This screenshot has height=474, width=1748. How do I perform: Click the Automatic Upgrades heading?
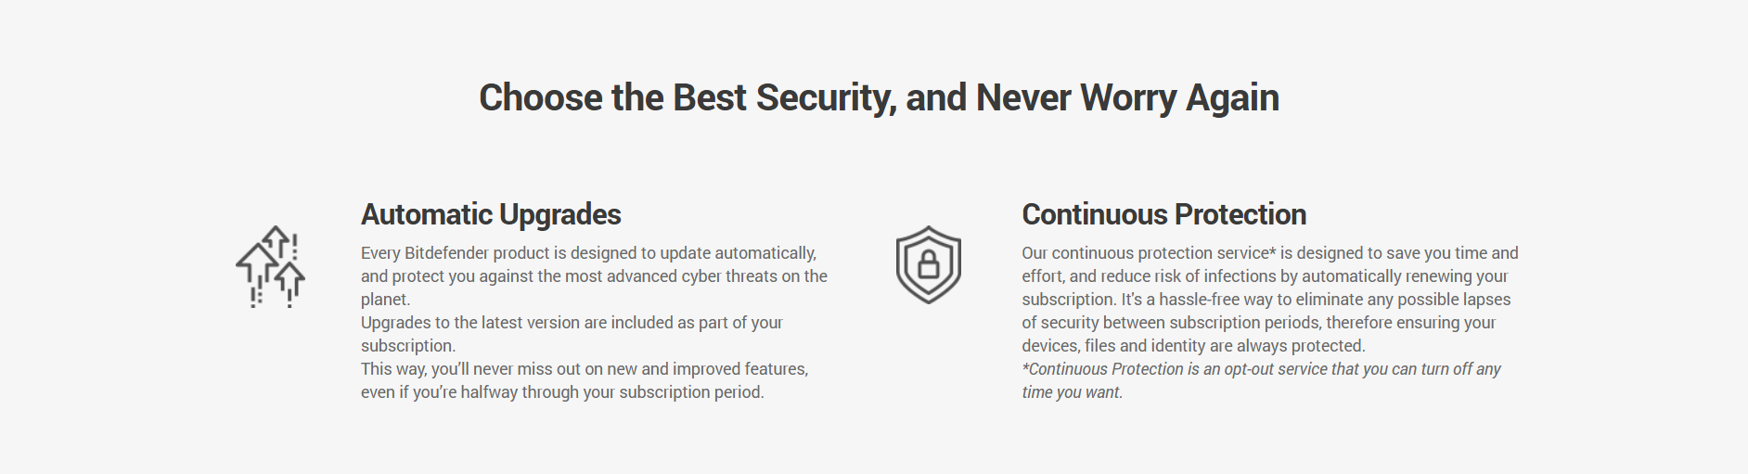tap(491, 214)
